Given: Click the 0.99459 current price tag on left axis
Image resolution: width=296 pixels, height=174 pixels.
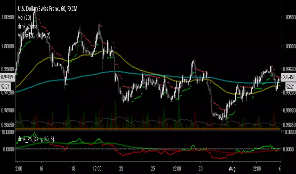Looking at the screenshot, I should (x=7, y=77).
